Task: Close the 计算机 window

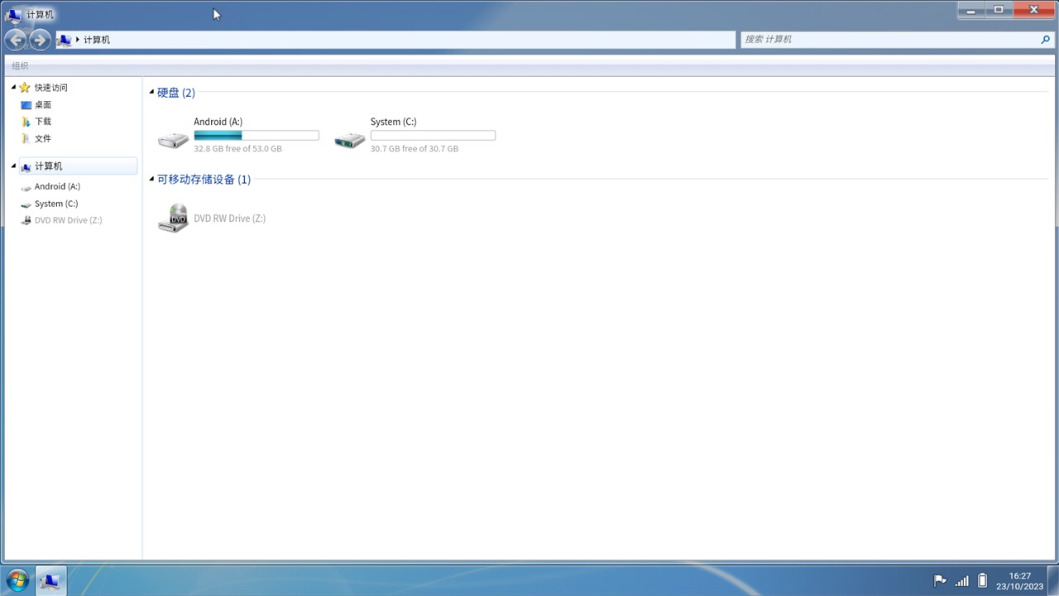Action: 1034,10
